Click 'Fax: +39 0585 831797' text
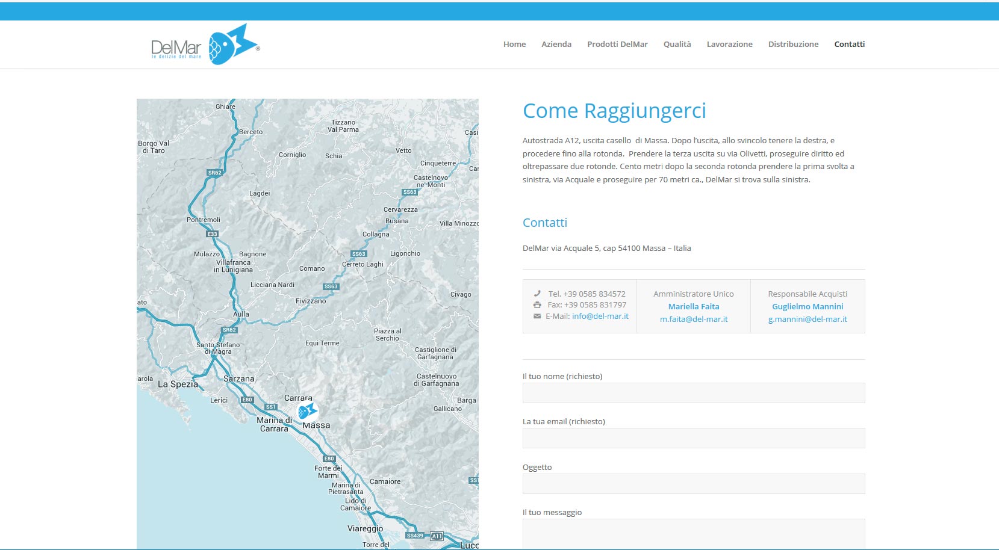Screen dimensions: 999x550 tap(587, 304)
